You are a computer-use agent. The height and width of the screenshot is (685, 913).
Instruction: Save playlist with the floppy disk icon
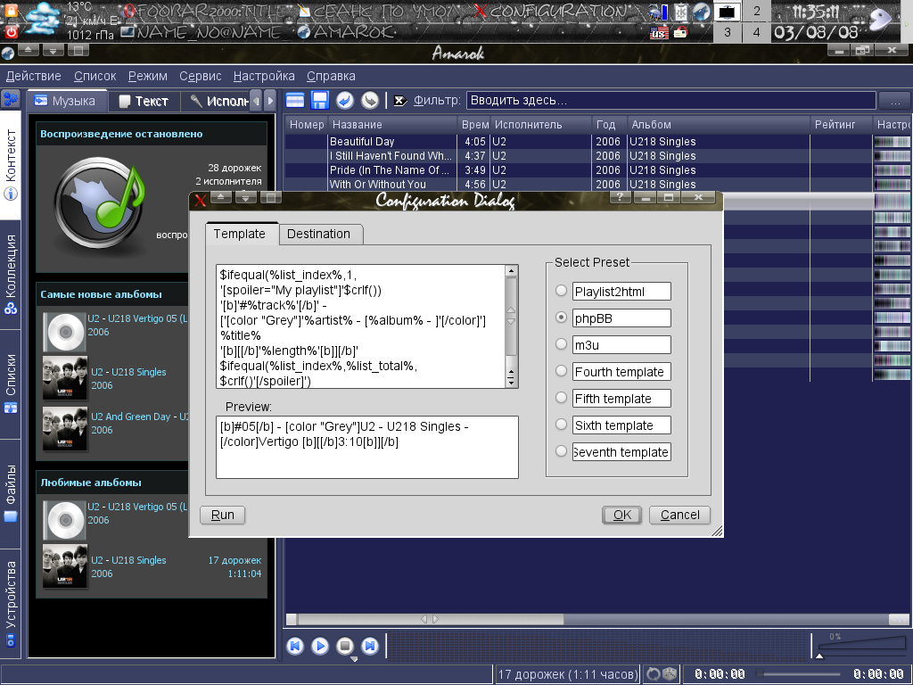point(320,100)
